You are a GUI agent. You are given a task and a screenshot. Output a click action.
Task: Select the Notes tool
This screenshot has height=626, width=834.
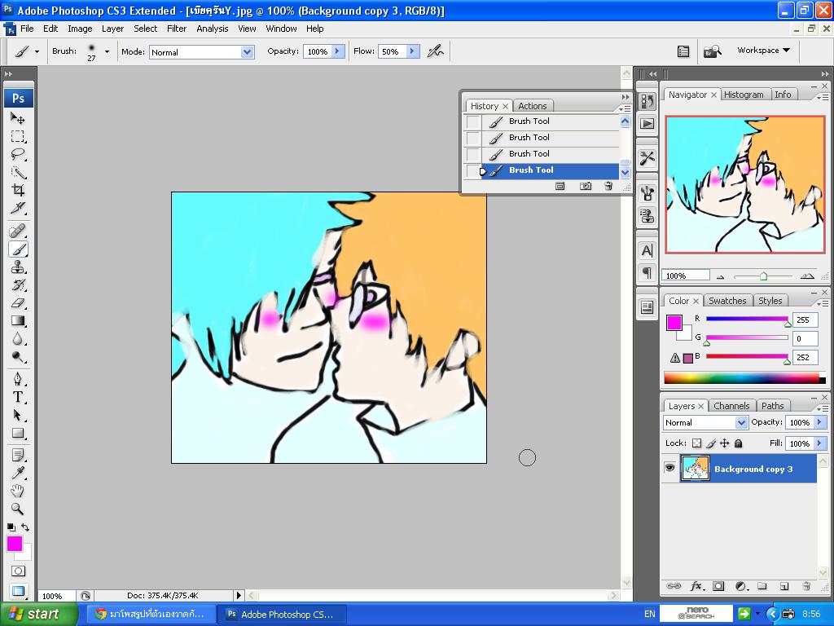pos(18,455)
